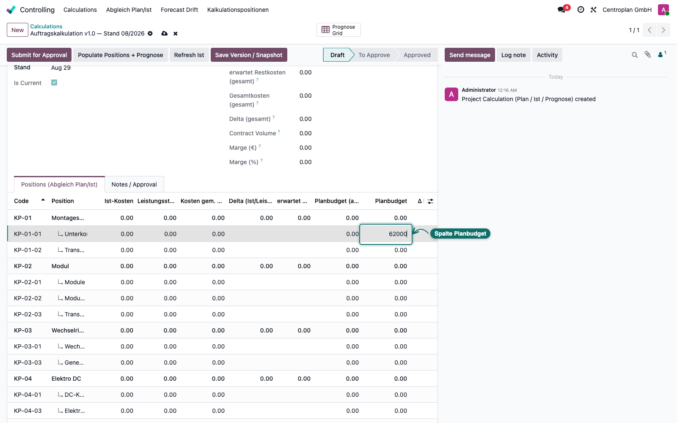Open the followers person icon
Image resolution: width=677 pixels, height=423 pixels.
pos(662,55)
